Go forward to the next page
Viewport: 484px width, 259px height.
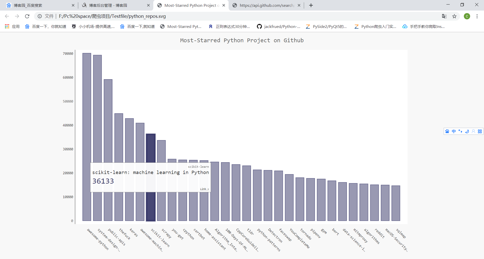click(x=17, y=16)
